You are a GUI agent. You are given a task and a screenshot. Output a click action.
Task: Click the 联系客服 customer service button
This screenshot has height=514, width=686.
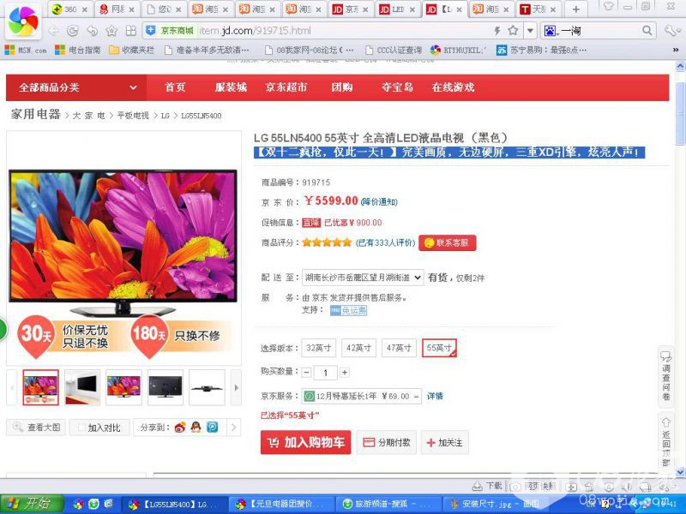coord(447,242)
